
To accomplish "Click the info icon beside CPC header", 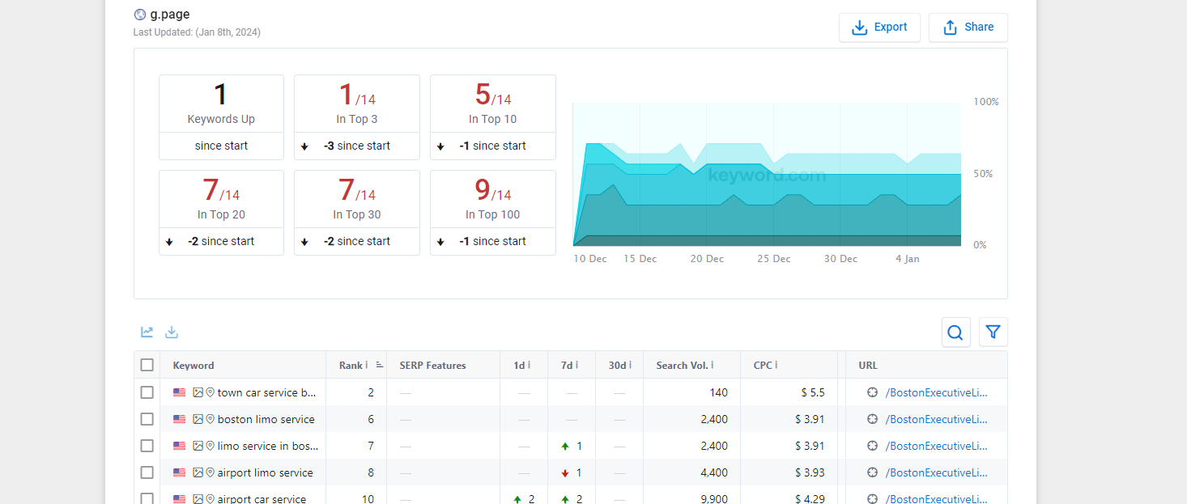I will (x=776, y=365).
